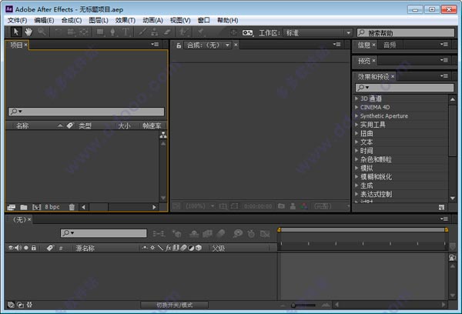Click the 切换开关/模式 button

tap(175, 305)
